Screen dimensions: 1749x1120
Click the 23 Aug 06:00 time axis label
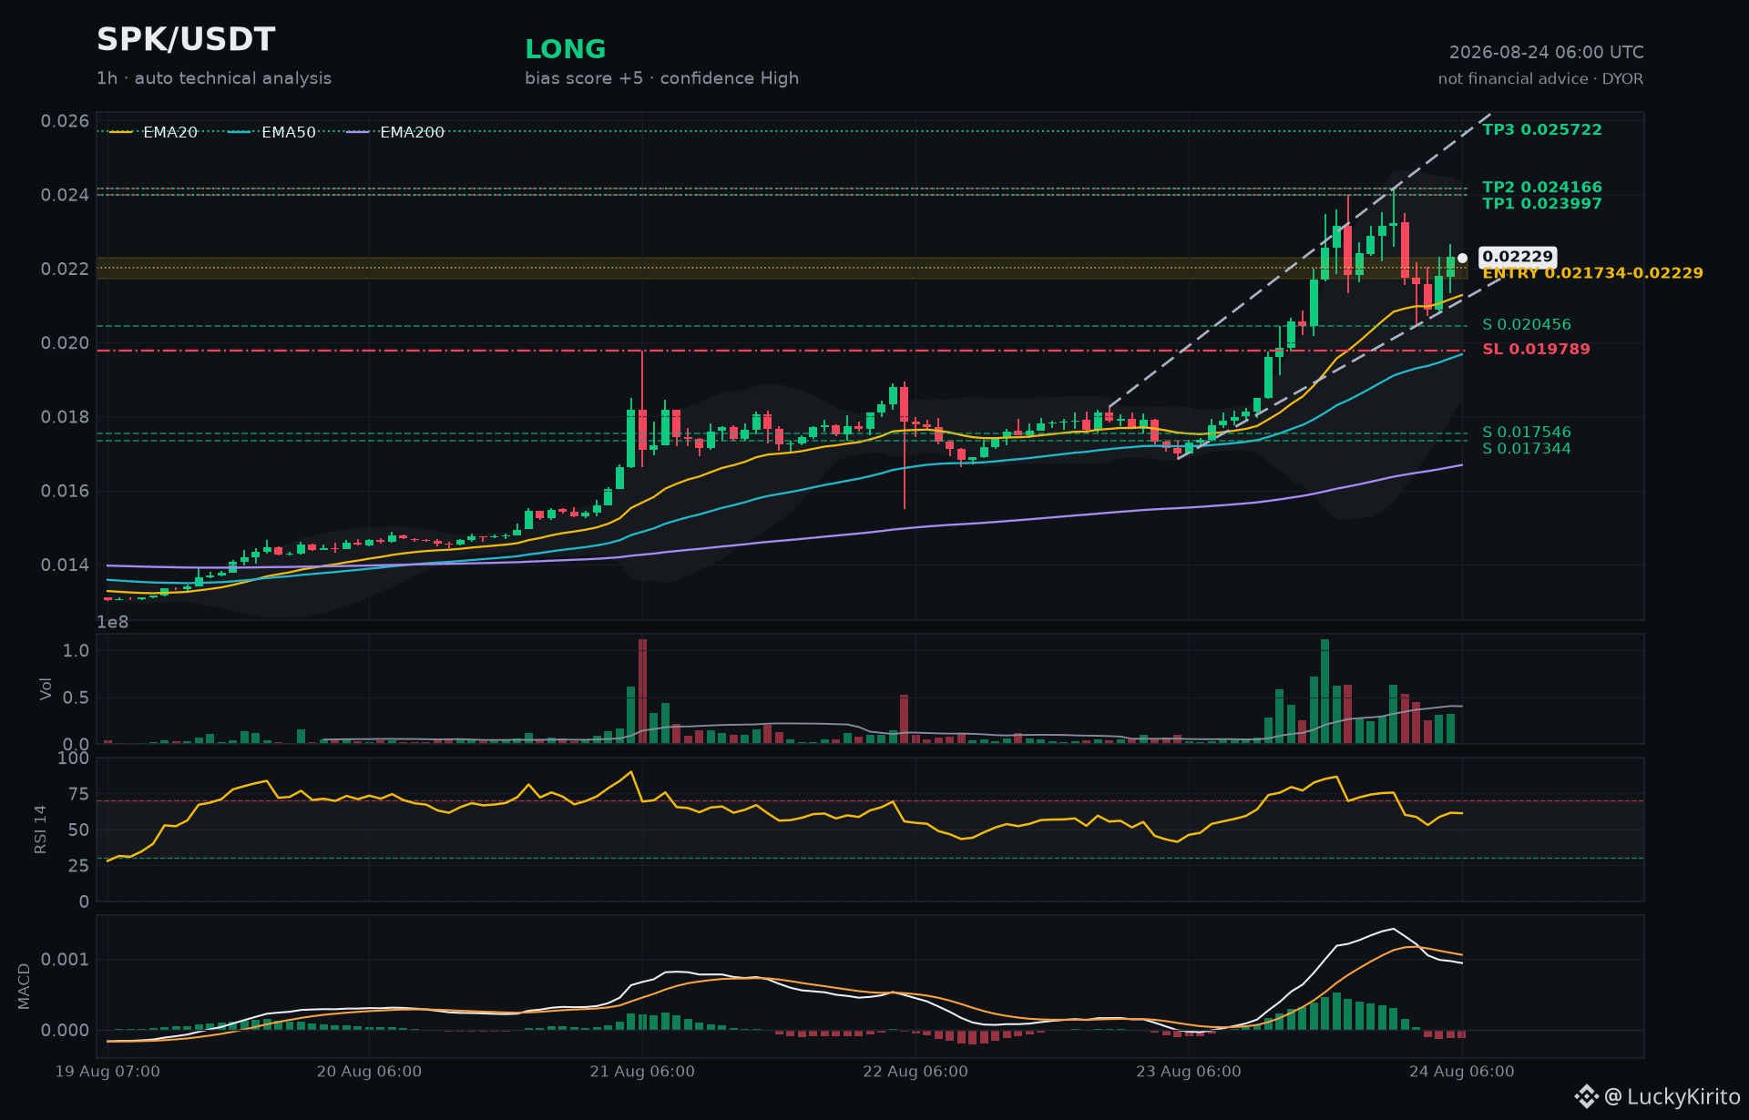1189,1072
